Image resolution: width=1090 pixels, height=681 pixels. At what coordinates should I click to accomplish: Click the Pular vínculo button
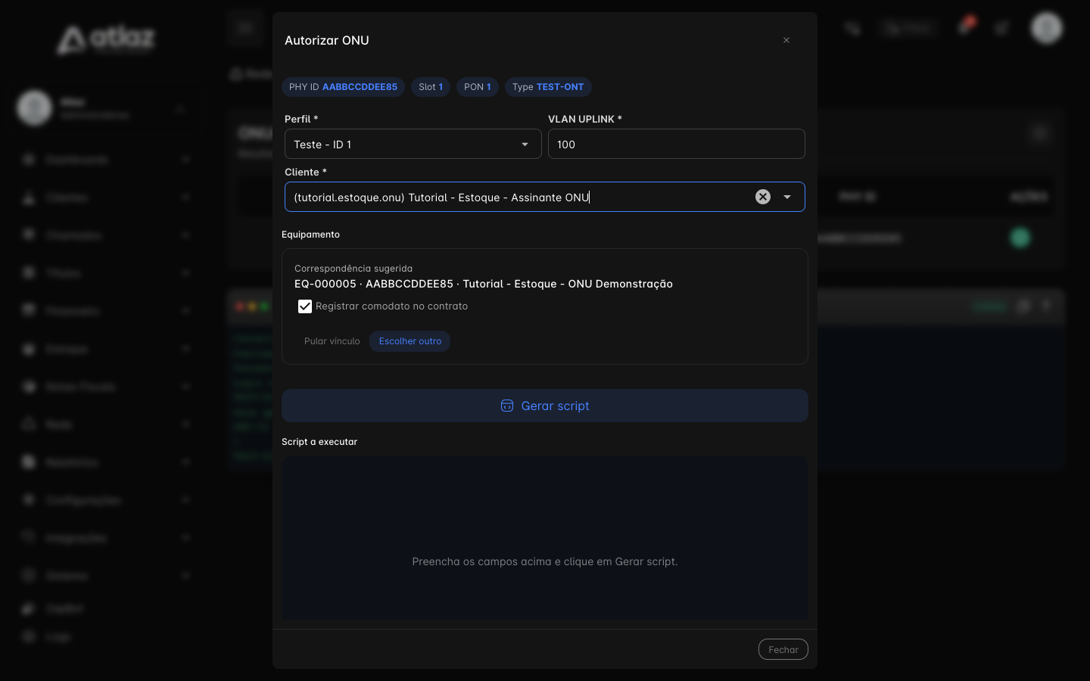[x=332, y=341]
